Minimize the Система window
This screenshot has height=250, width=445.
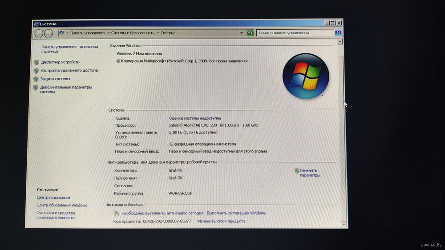[x=327, y=23]
